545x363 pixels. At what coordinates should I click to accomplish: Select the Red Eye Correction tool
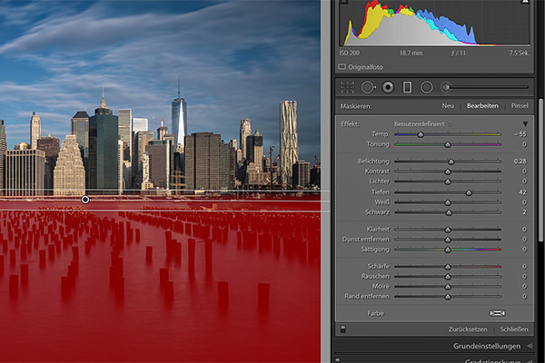click(388, 87)
